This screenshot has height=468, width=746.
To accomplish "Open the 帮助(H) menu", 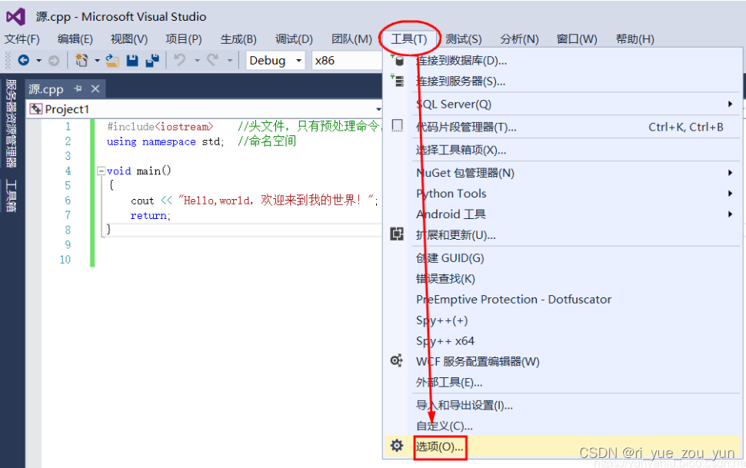I will pos(634,39).
